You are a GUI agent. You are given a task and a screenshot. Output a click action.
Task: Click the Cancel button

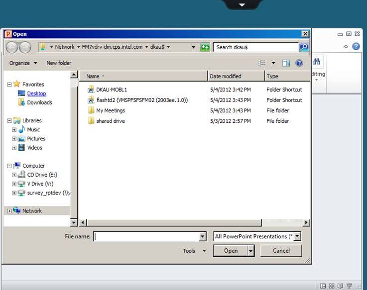click(x=281, y=251)
